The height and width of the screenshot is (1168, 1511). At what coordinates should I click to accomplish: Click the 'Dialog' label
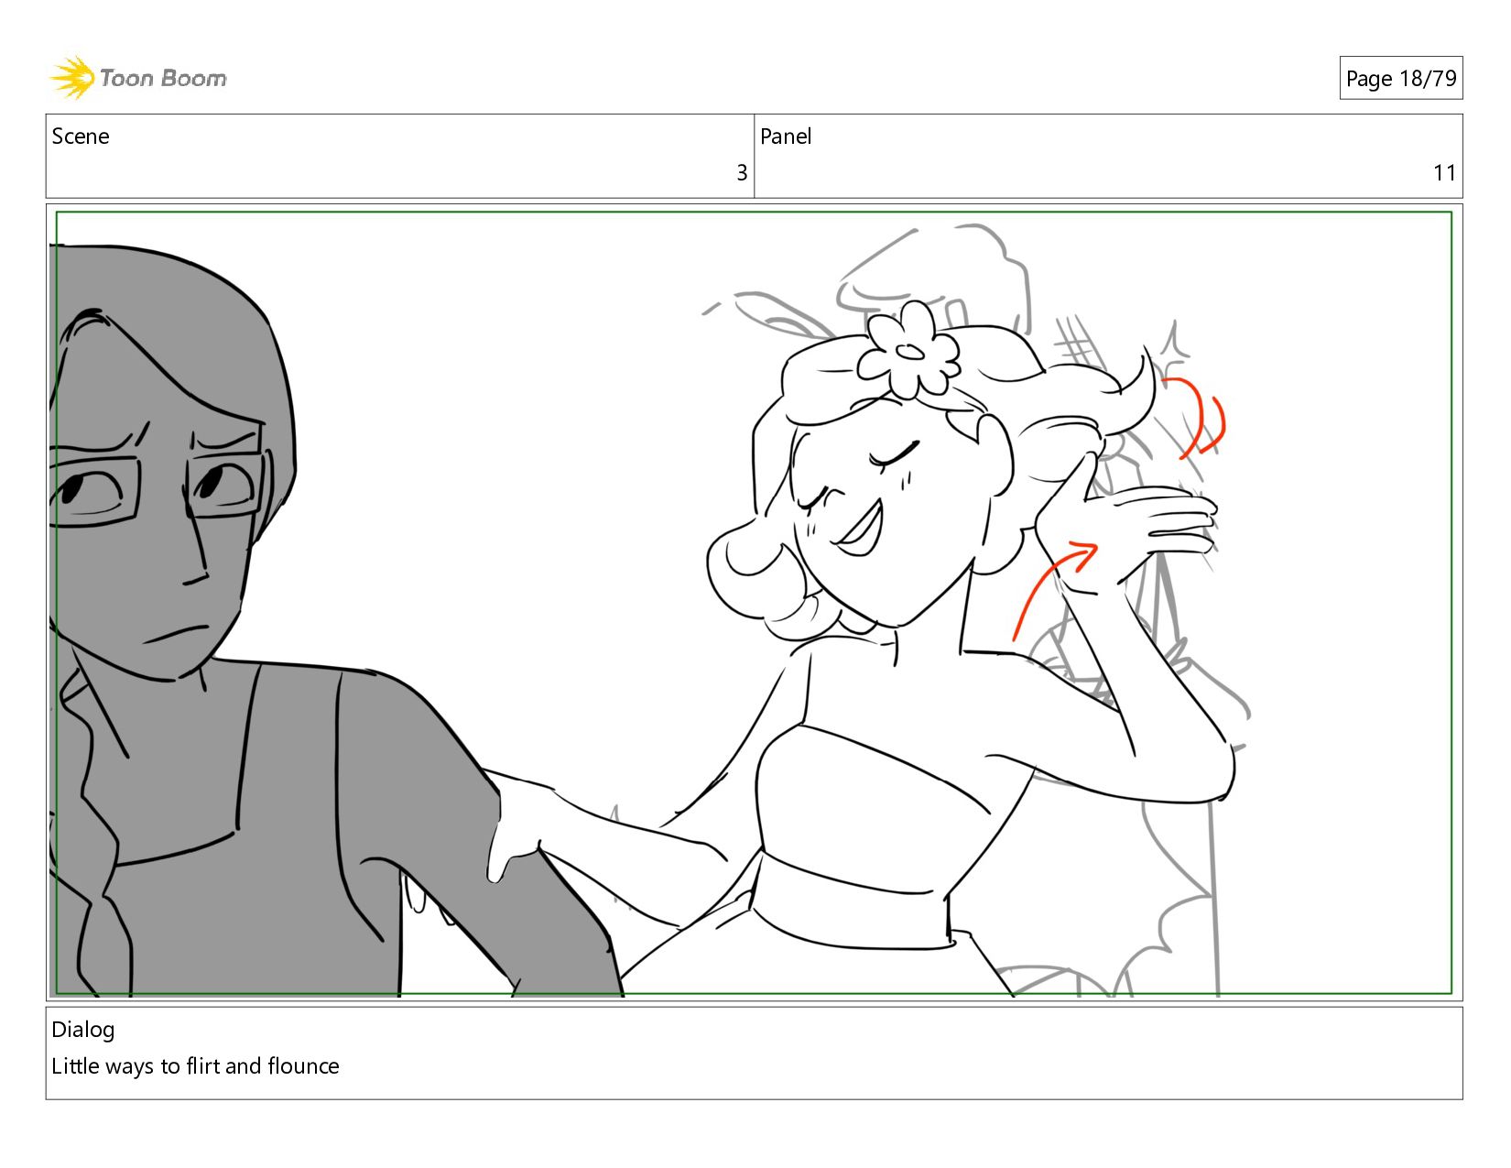[83, 1030]
